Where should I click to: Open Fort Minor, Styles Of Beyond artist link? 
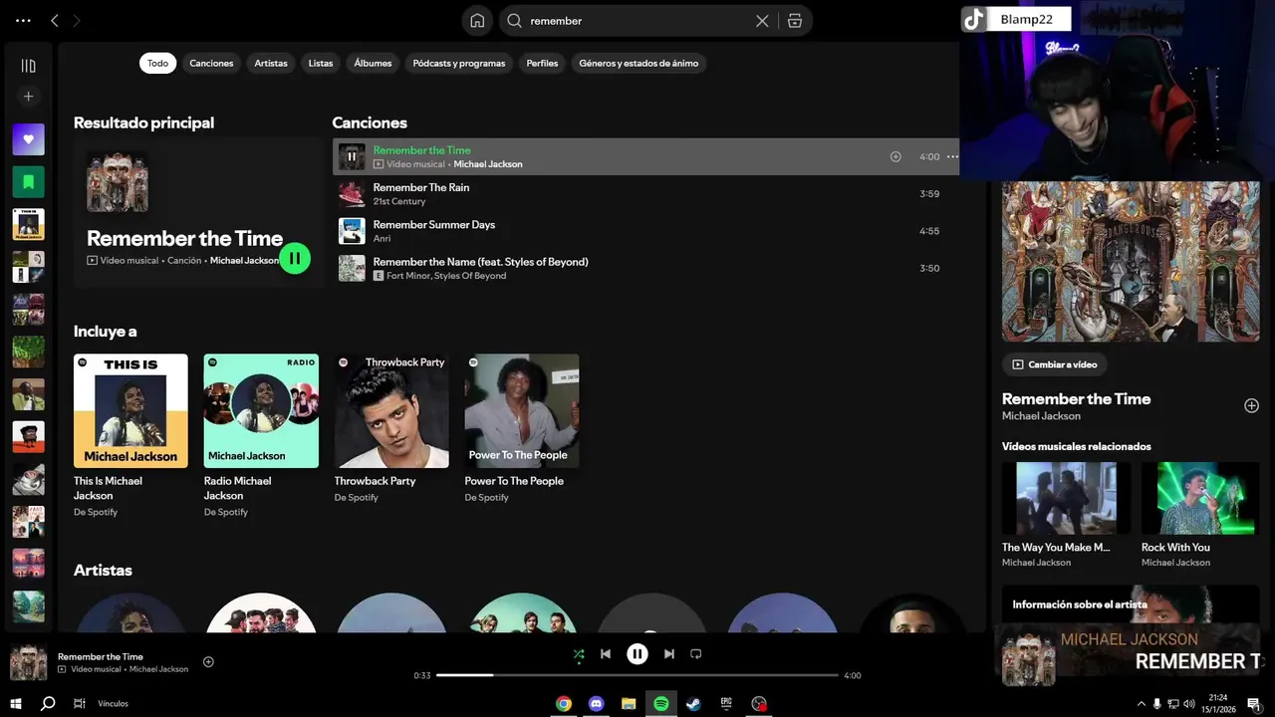[x=446, y=276]
